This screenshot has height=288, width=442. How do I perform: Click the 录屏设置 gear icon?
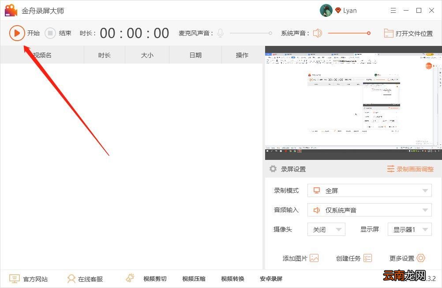coord(273,169)
